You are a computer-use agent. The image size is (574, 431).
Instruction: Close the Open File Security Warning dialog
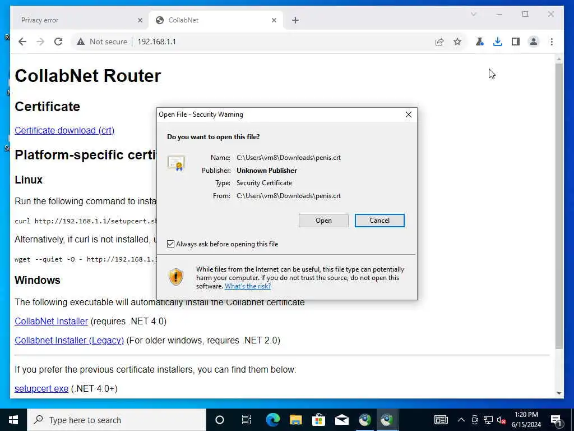pos(409,114)
